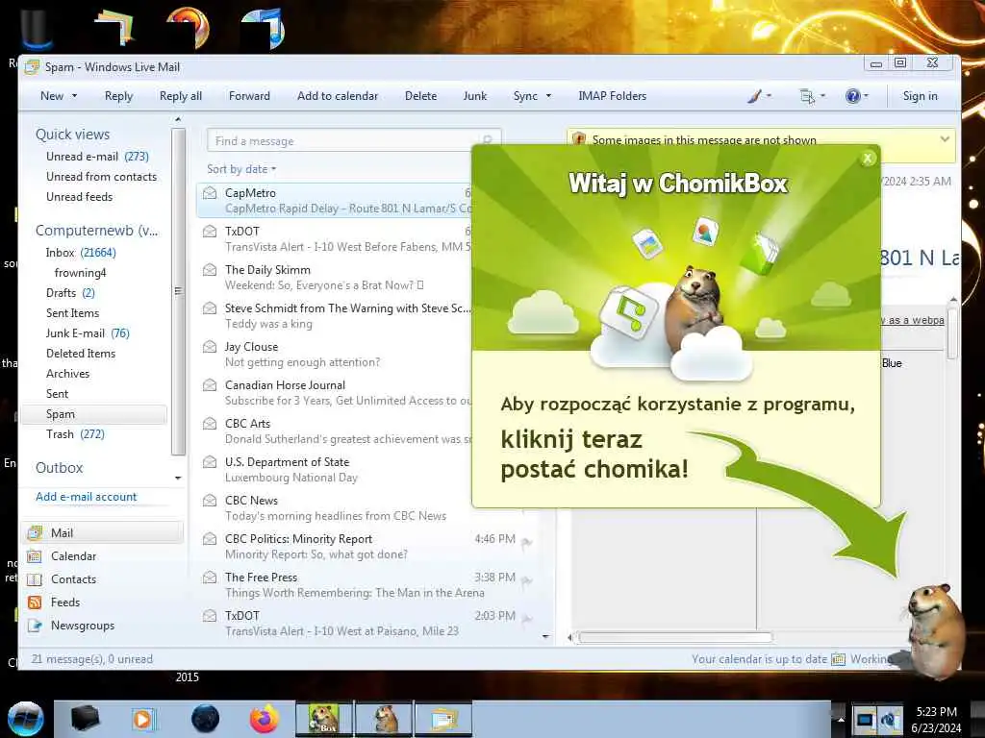Open the Inbox folder

click(81, 253)
